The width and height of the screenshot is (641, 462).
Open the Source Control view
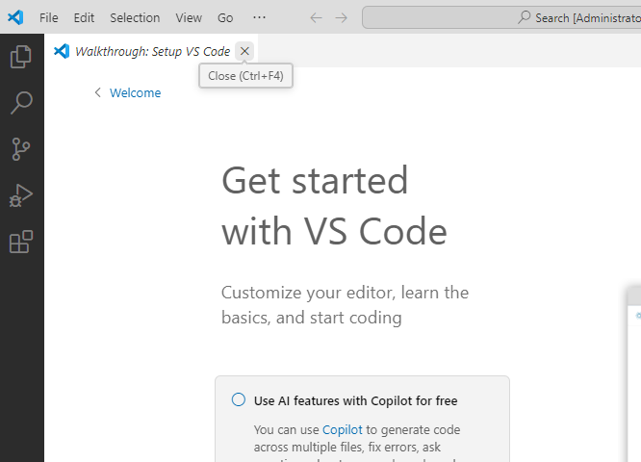pyautogui.click(x=21, y=149)
